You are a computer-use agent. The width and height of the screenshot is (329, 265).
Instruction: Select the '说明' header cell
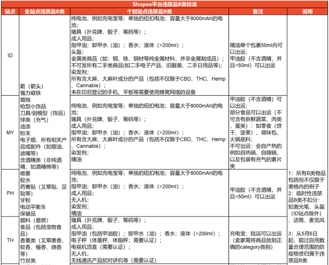(307, 11)
